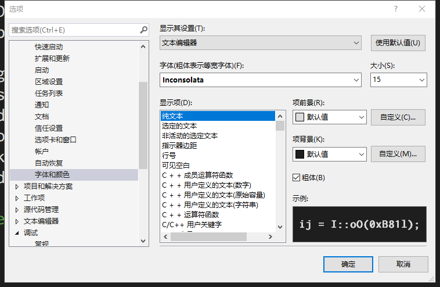Click display items list scroll up arrow

[x=280, y=116]
